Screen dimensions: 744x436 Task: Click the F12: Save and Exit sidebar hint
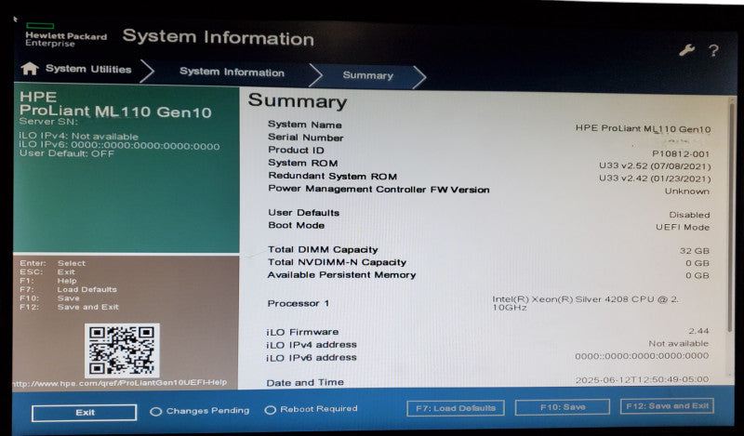click(69, 307)
